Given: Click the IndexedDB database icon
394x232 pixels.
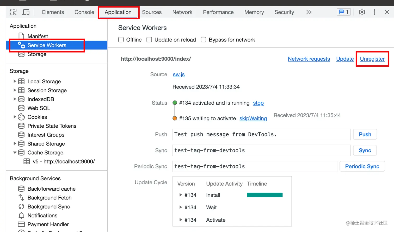Looking at the screenshot, I should tap(21, 99).
